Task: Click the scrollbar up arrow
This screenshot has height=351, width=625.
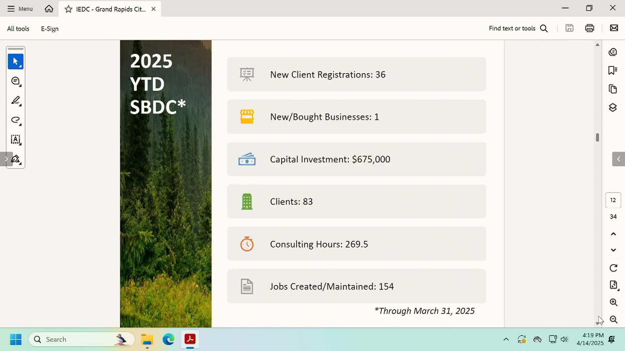Action: pos(597,45)
